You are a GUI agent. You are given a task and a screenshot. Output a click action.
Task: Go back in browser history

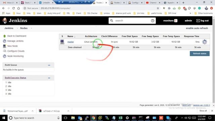[x=3, y=8]
